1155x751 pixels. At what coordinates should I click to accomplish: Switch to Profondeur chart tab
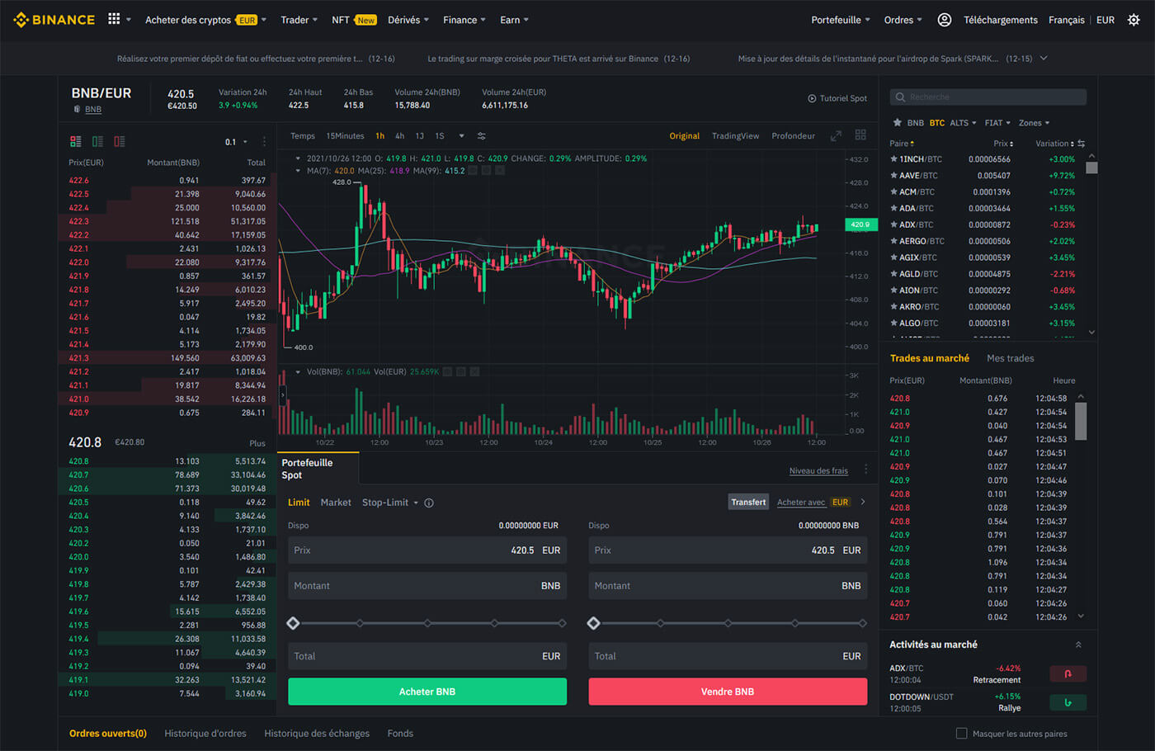(x=793, y=136)
